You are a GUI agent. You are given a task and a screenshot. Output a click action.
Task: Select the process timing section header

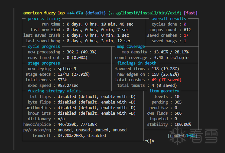point(44,19)
